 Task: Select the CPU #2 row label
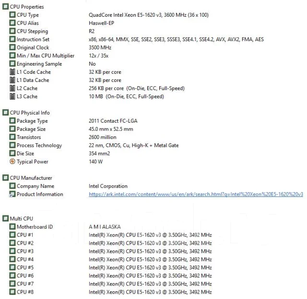click(25, 243)
